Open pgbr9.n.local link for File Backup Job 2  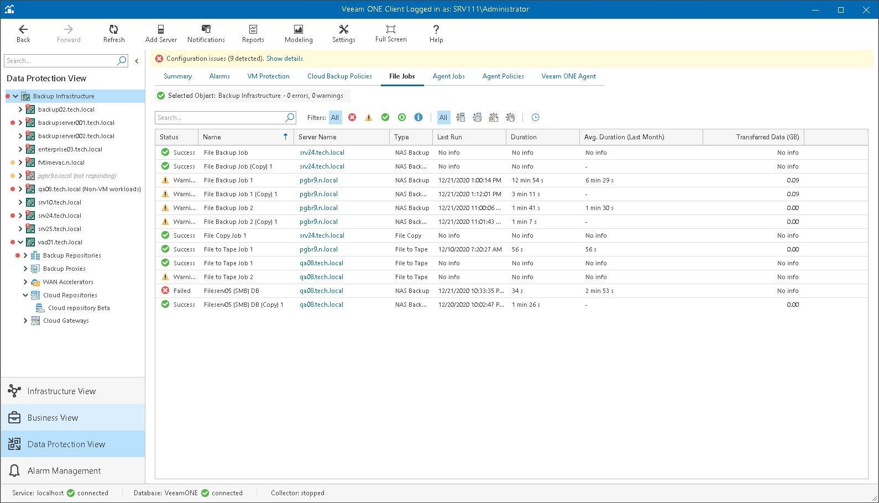click(x=318, y=208)
